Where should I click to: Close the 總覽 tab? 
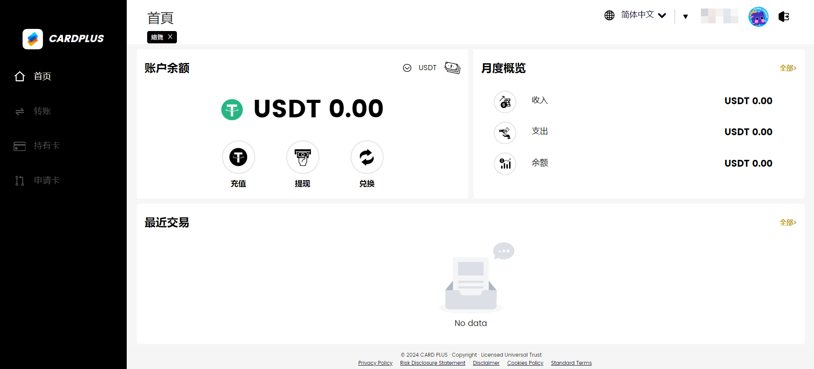(x=170, y=37)
